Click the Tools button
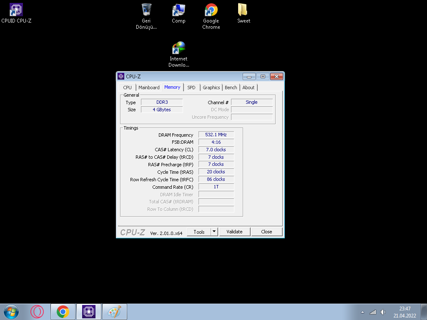Image resolution: width=427 pixels, height=320 pixels. (199, 232)
